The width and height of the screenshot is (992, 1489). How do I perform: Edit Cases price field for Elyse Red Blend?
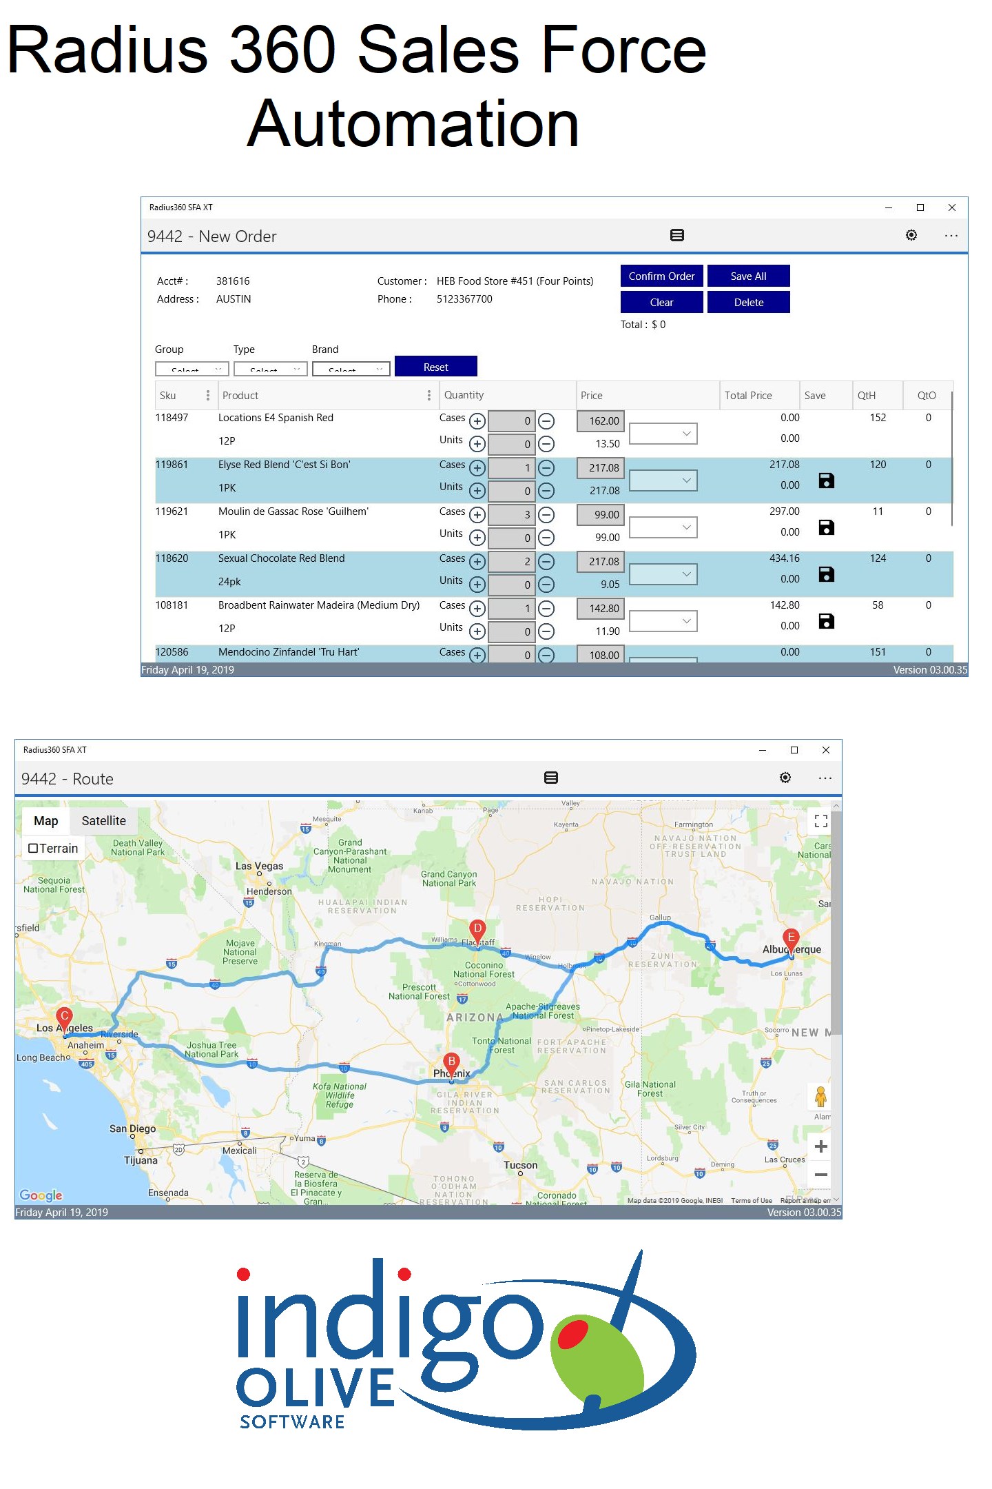coord(601,468)
